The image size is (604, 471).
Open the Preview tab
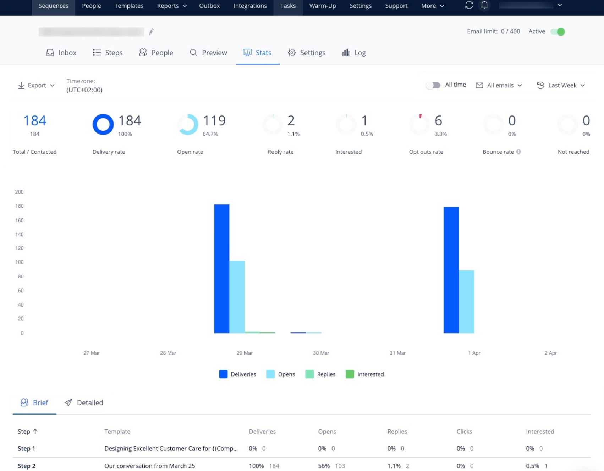pyautogui.click(x=208, y=53)
